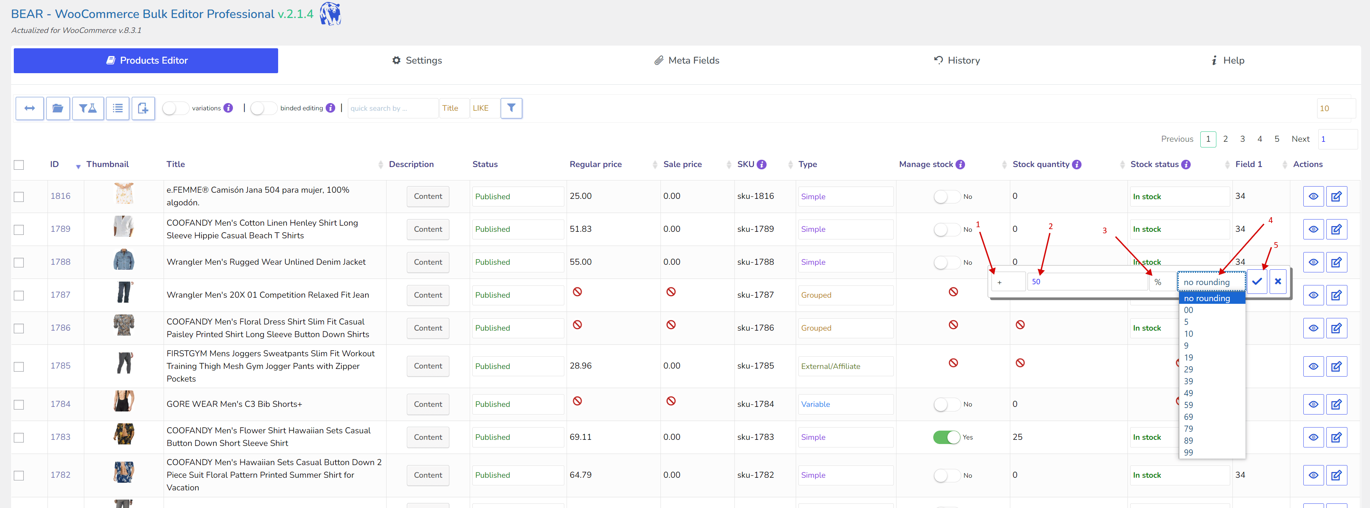This screenshot has height=508, width=1370.
Task: Open the Grouped type dropdown for 1787
Action: [x=846, y=295]
